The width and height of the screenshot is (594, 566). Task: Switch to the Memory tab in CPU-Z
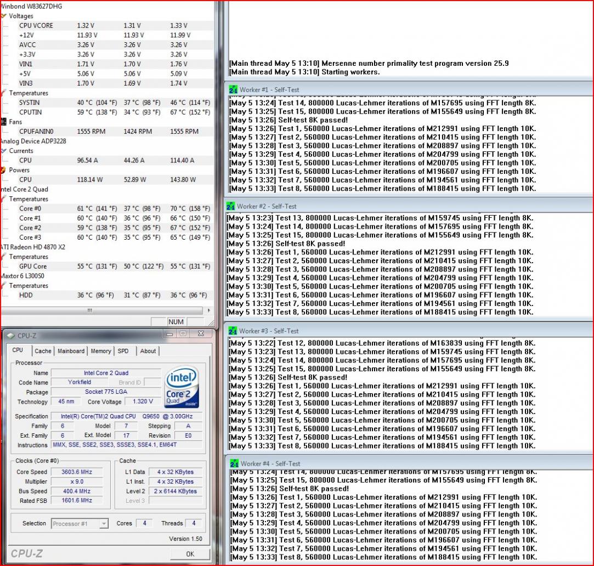pos(101,351)
